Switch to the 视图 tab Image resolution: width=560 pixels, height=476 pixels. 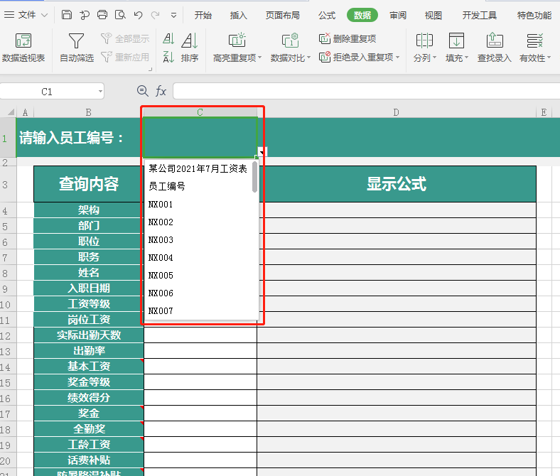pyautogui.click(x=434, y=16)
